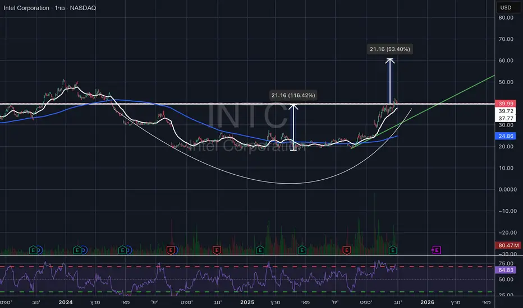Click the 10.00 price axis label

(x=506, y=168)
